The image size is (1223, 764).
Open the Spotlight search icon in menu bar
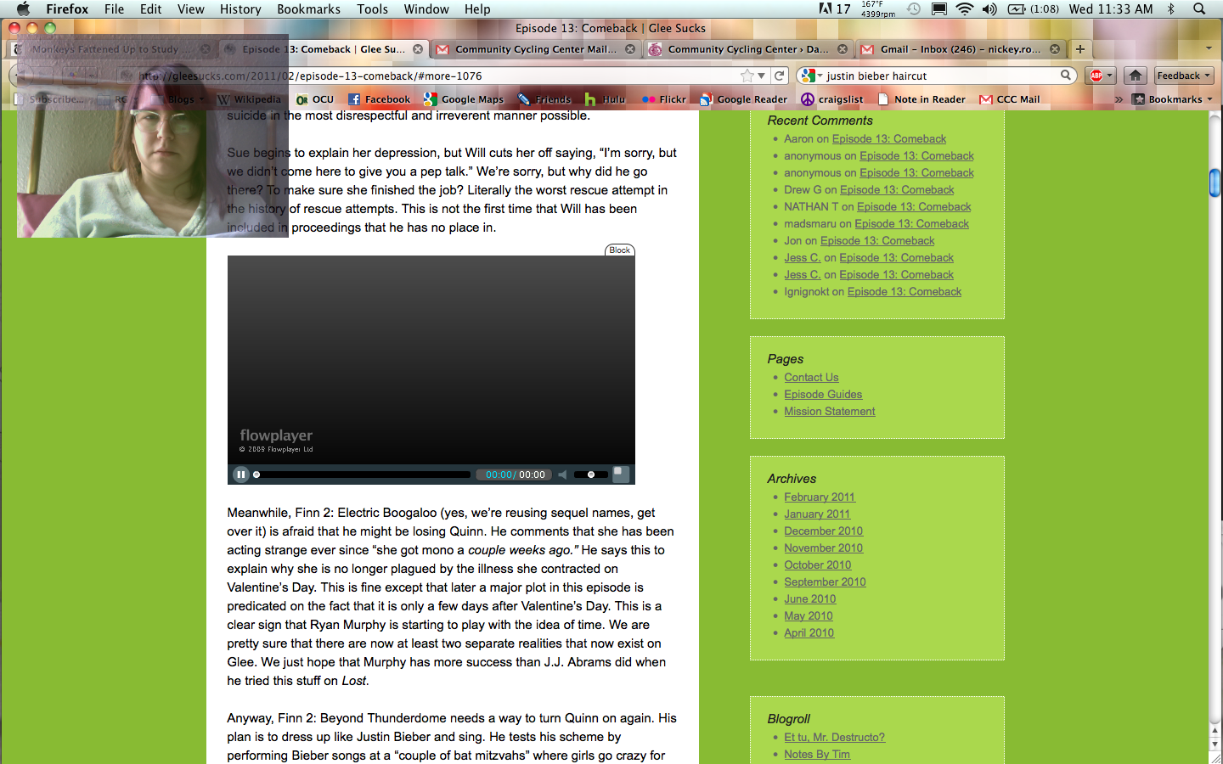coord(1199,9)
